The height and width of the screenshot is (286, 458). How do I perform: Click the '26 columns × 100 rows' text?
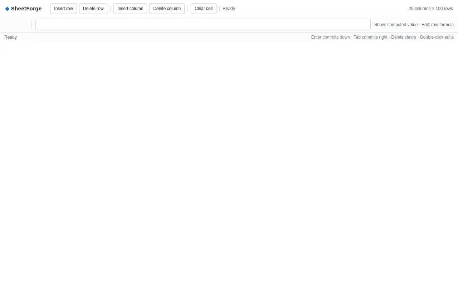pos(431,9)
